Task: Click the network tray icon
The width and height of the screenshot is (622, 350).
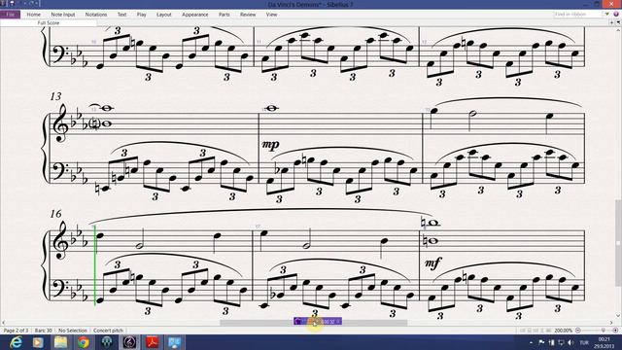Action: [561, 342]
